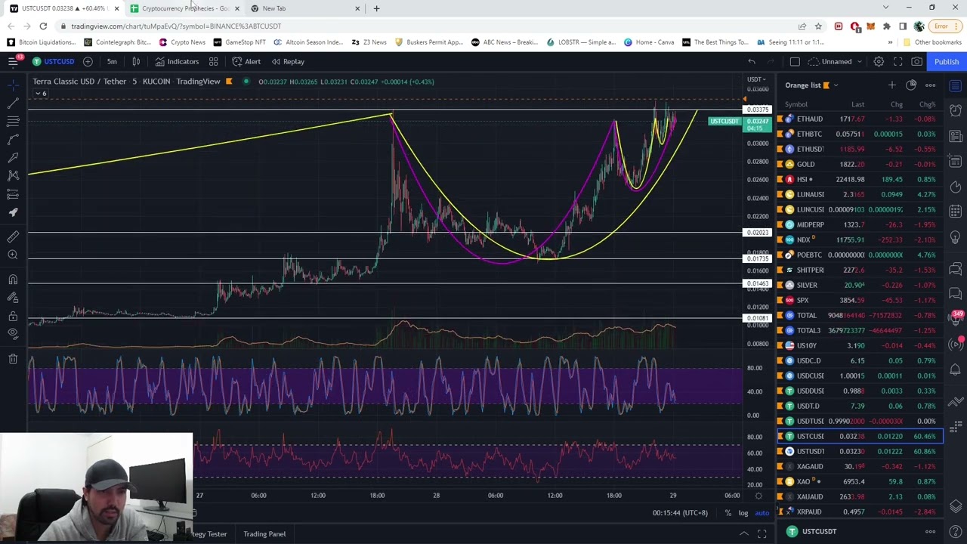This screenshot has width=967, height=544.
Task: Open the icons and arrows tool
Action: (13, 212)
